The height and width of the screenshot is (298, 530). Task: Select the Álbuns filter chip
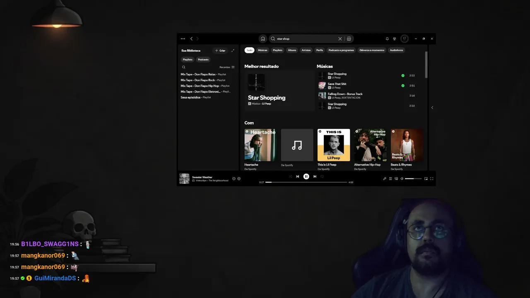[x=292, y=50]
